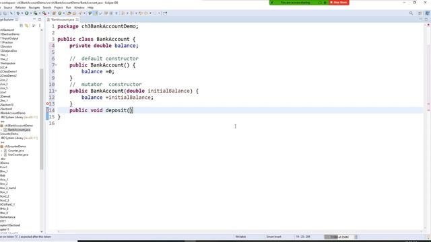
Task: Open the Source menu
Action: click(7, 7)
